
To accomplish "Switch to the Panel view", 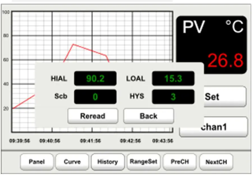I will click(x=37, y=162).
